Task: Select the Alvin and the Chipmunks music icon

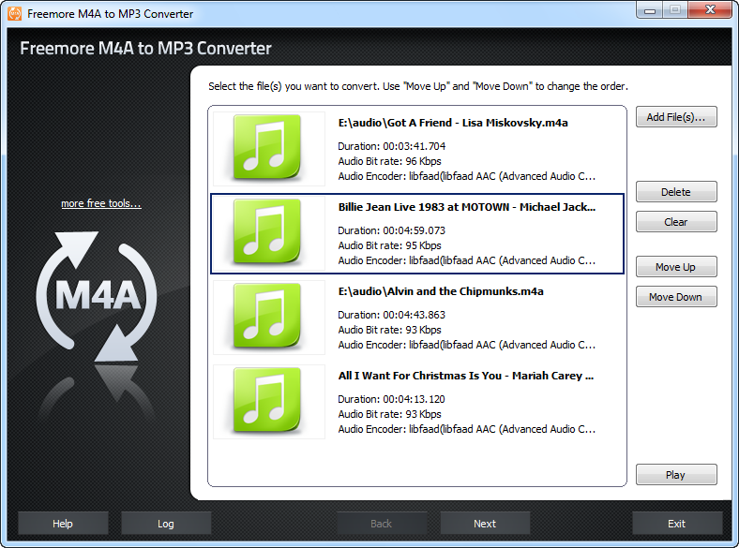Action: [268, 317]
